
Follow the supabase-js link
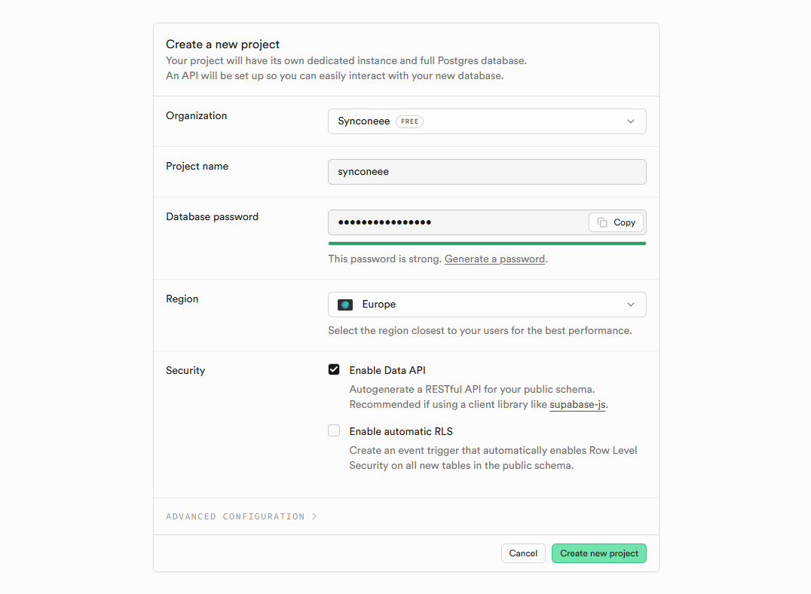point(577,404)
